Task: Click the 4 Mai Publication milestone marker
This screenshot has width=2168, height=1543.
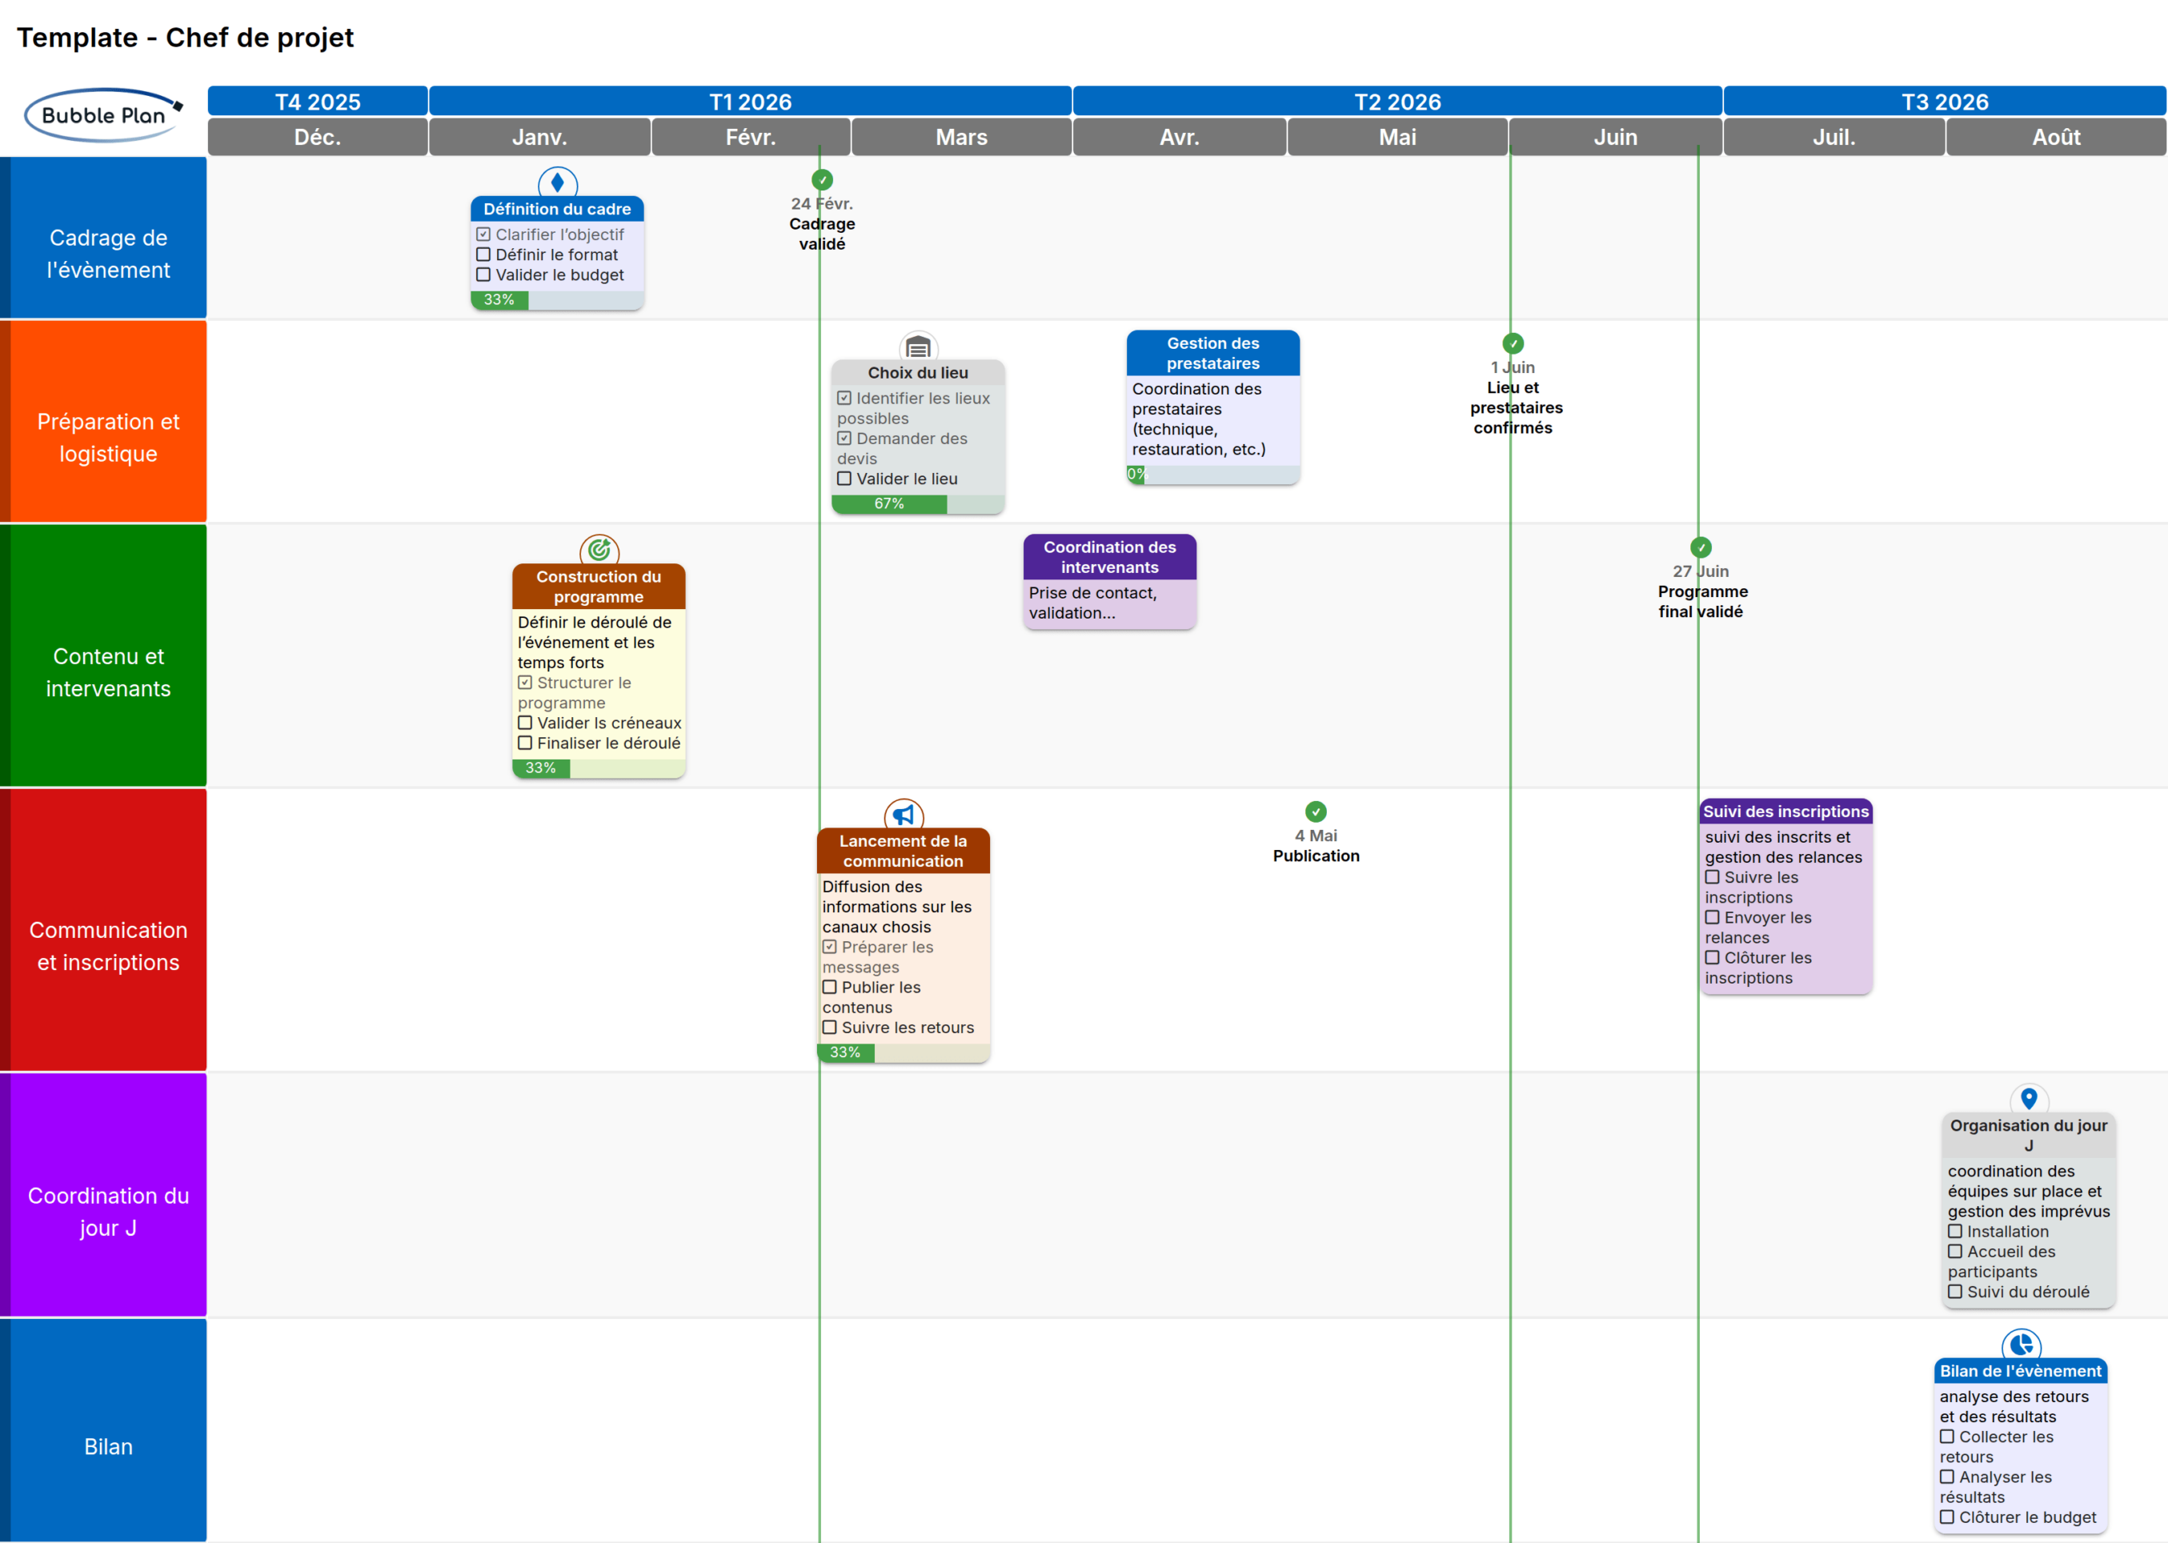Action: (1316, 812)
